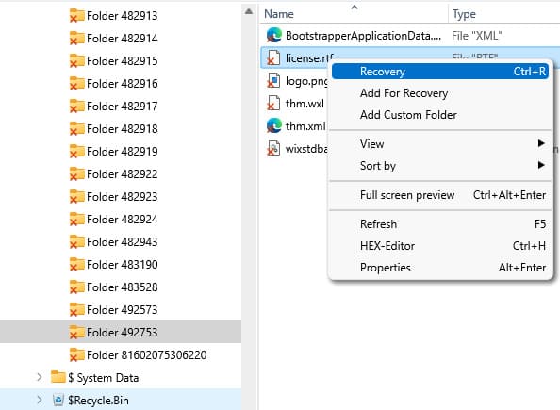Expand the $Recycle.Bin tree node
This screenshot has width=560, height=410.
click(40, 400)
